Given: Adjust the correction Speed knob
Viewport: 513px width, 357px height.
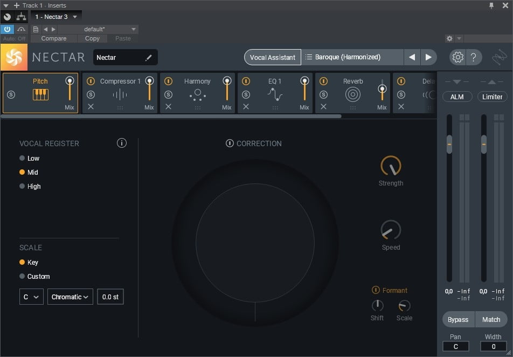Looking at the screenshot, I should coord(391,230).
